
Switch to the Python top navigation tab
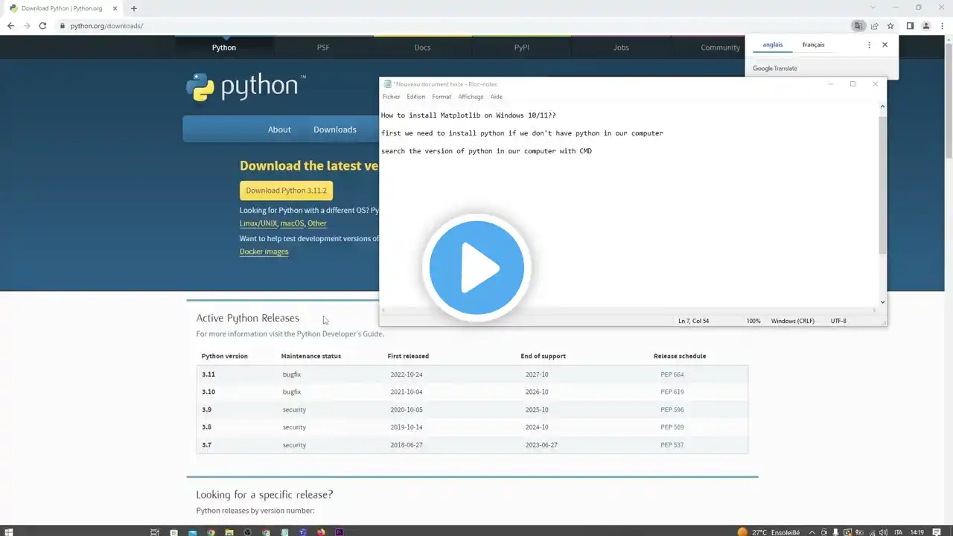click(224, 48)
